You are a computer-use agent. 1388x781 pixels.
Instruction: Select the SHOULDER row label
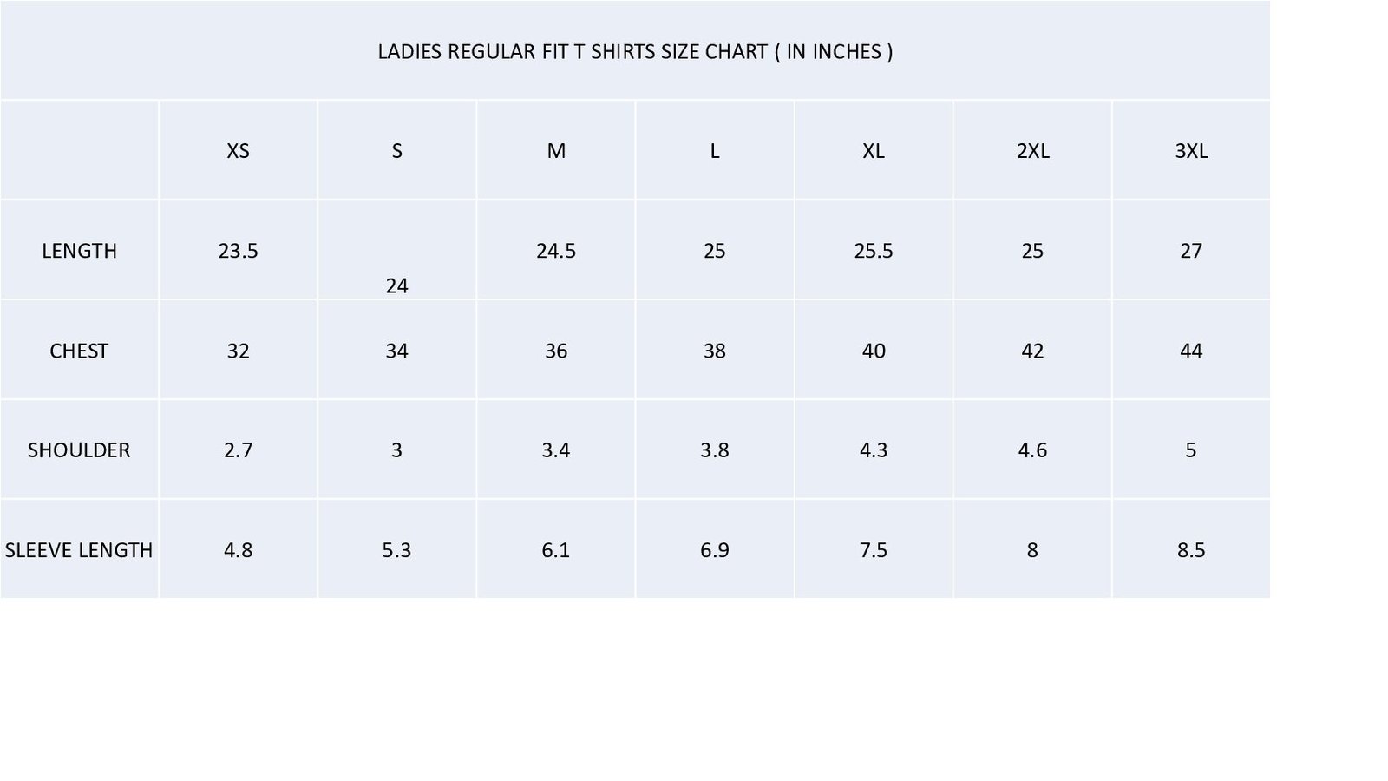click(79, 450)
